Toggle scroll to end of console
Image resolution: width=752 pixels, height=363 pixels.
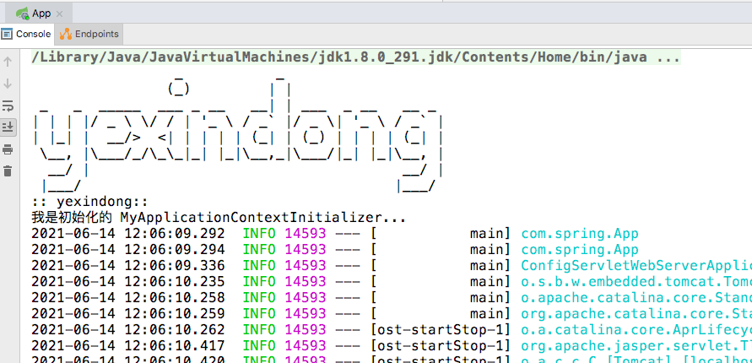(8, 127)
